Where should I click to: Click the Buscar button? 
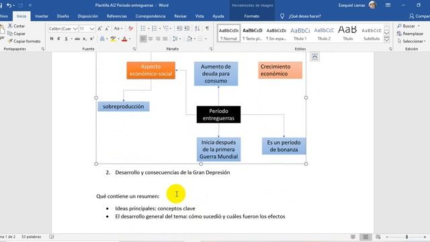(x=406, y=26)
